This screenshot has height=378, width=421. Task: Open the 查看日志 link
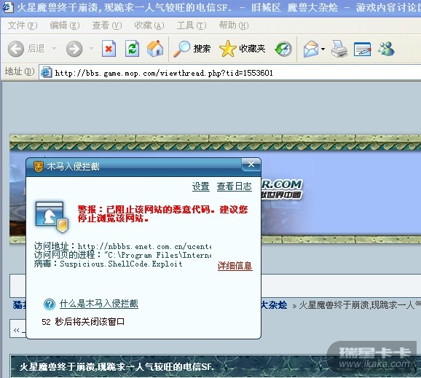click(234, 186)
